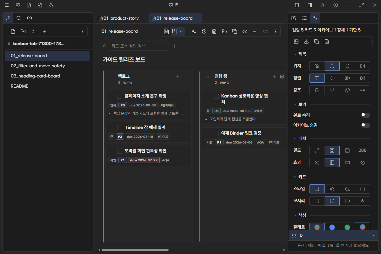Select the blue 팔레트 swatch
The image size is (381, 254).
(x=332, y=227)
